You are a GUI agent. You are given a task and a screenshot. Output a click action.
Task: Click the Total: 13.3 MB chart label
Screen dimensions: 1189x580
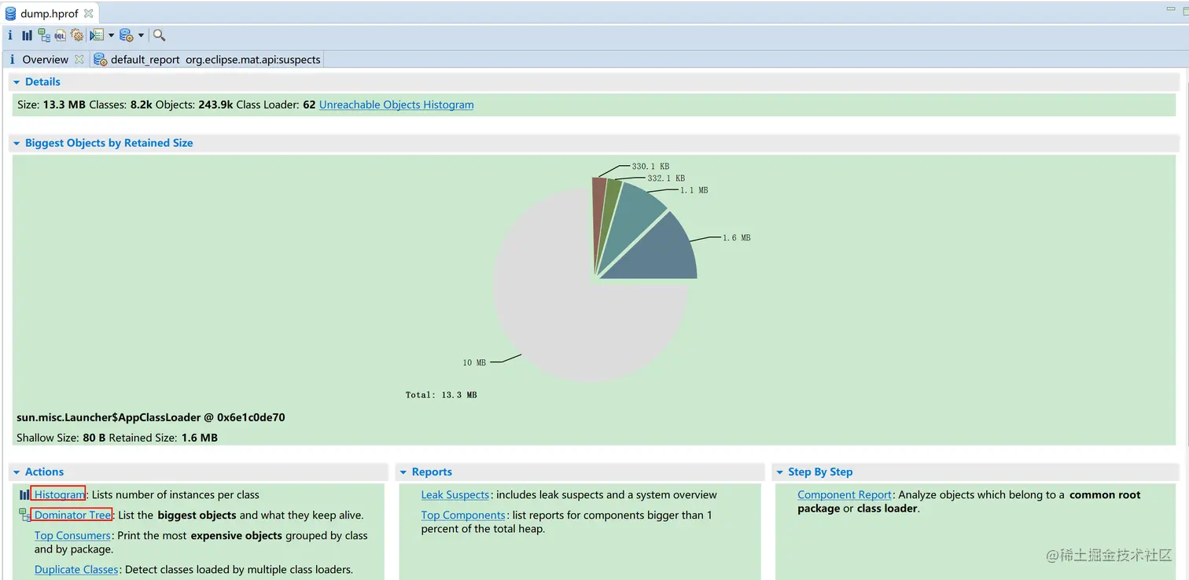point(441,395)
